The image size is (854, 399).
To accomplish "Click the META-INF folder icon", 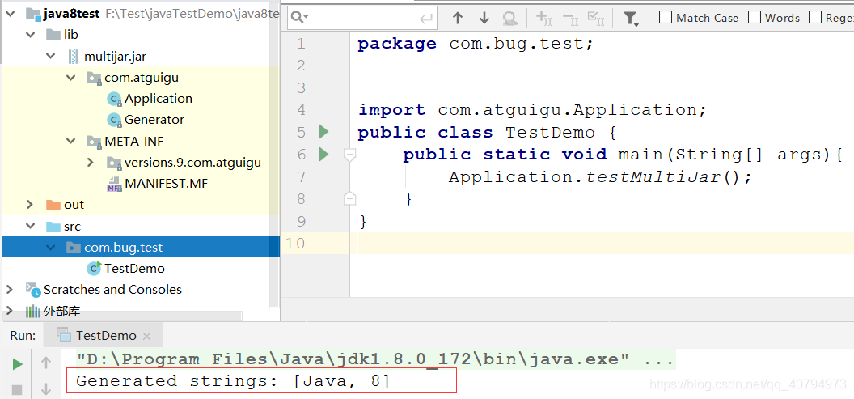I will [x=95, y=142].
